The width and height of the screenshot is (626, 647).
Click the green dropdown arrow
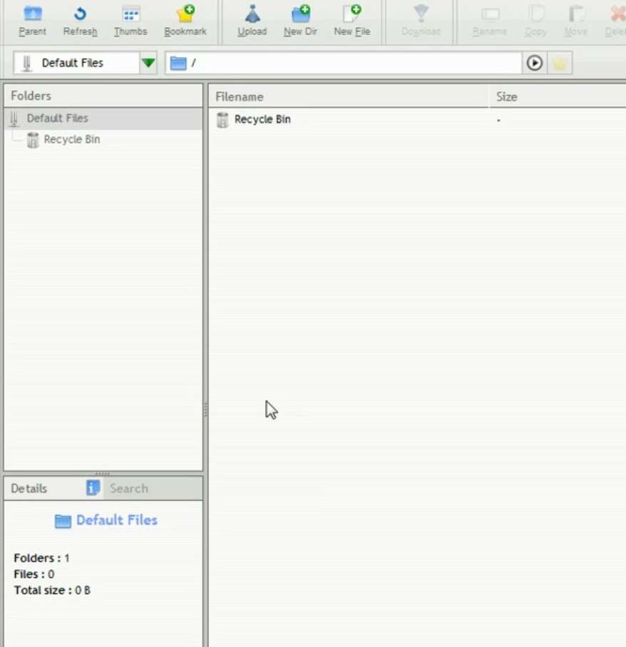click(148, 63)
